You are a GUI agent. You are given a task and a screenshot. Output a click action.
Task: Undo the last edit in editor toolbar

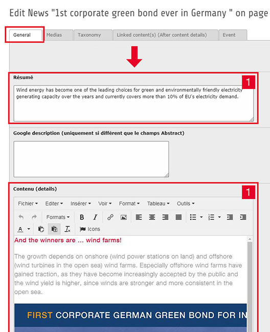tap(21, 217)
